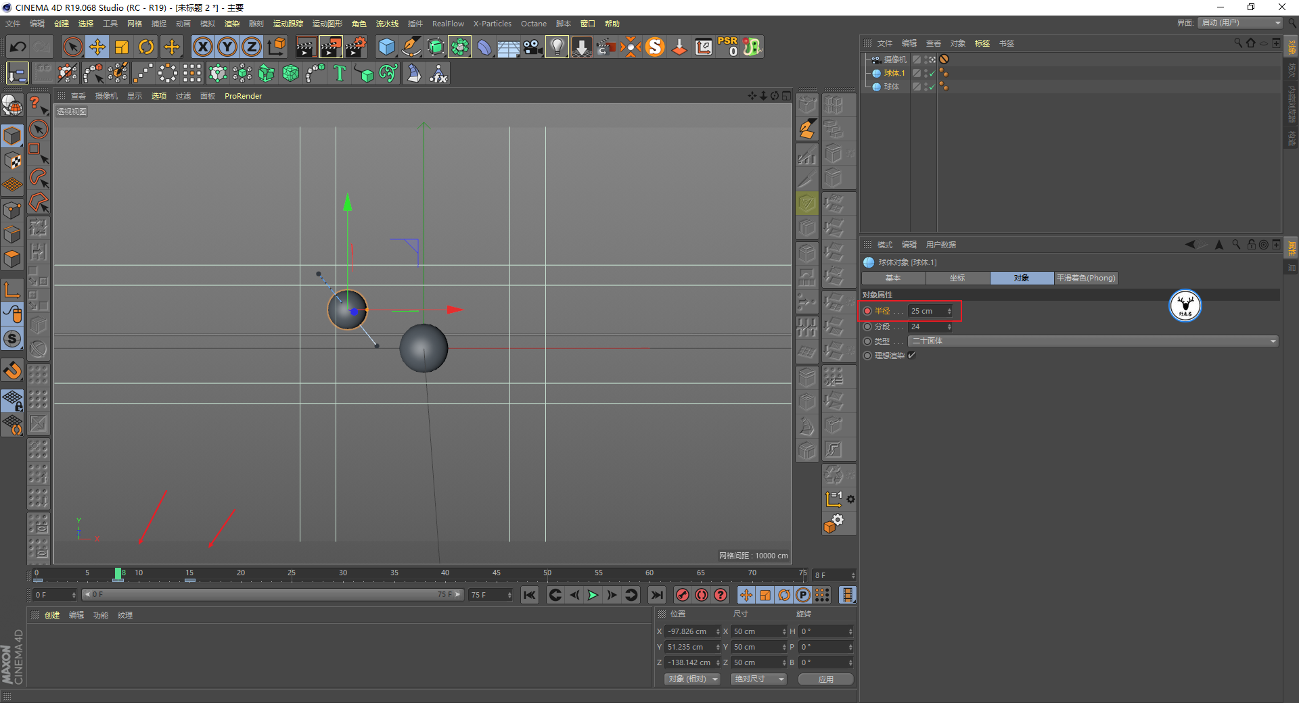Open the X-Particles menu

493,24
